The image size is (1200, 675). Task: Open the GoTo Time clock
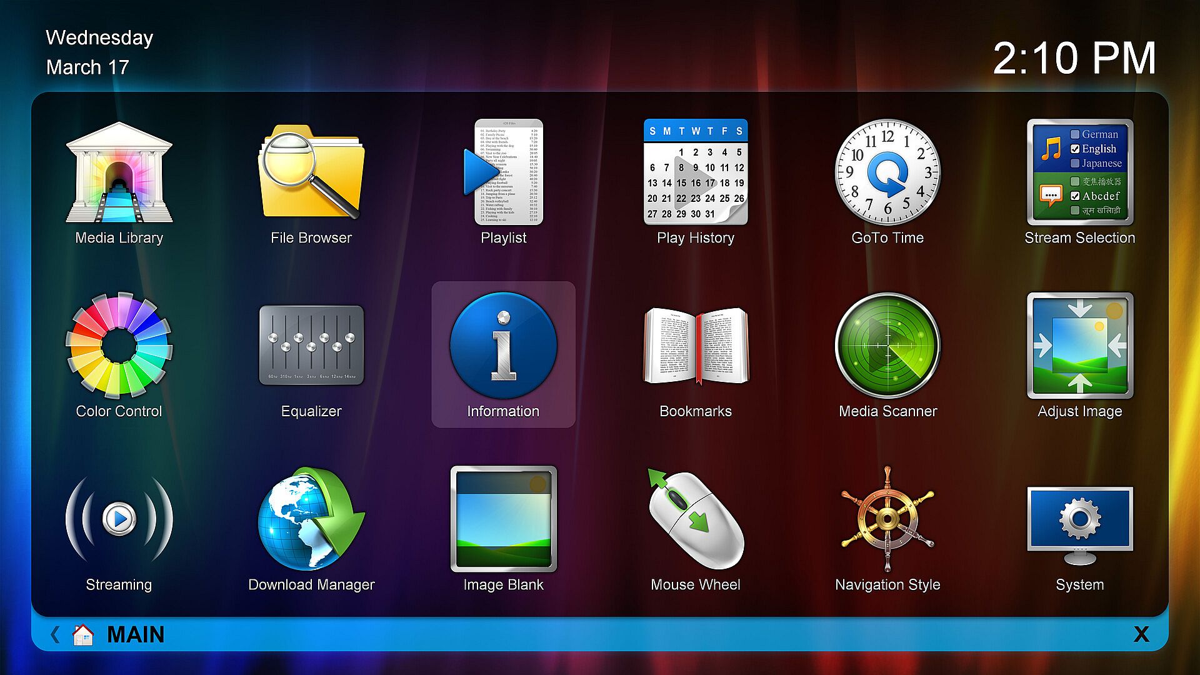[x=887, y=173]
